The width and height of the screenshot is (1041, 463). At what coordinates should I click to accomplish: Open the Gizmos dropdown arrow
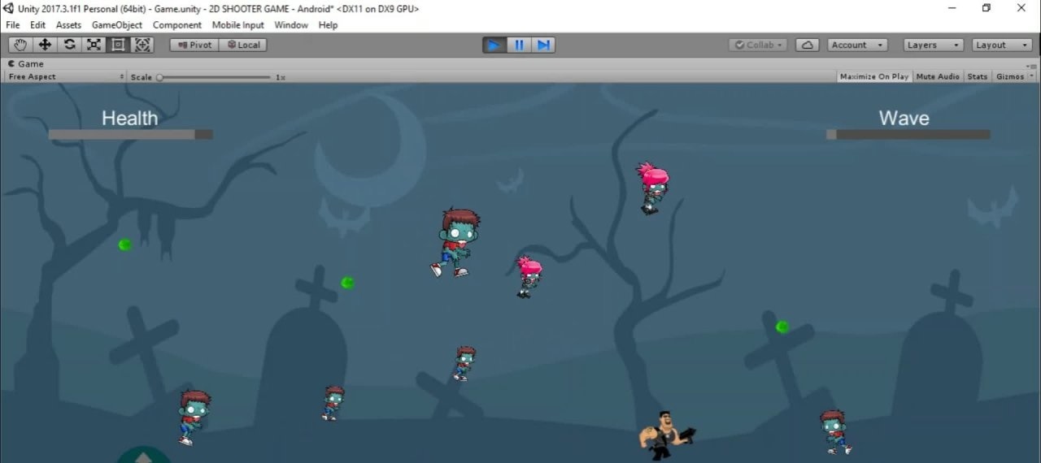coord(1030,76)
